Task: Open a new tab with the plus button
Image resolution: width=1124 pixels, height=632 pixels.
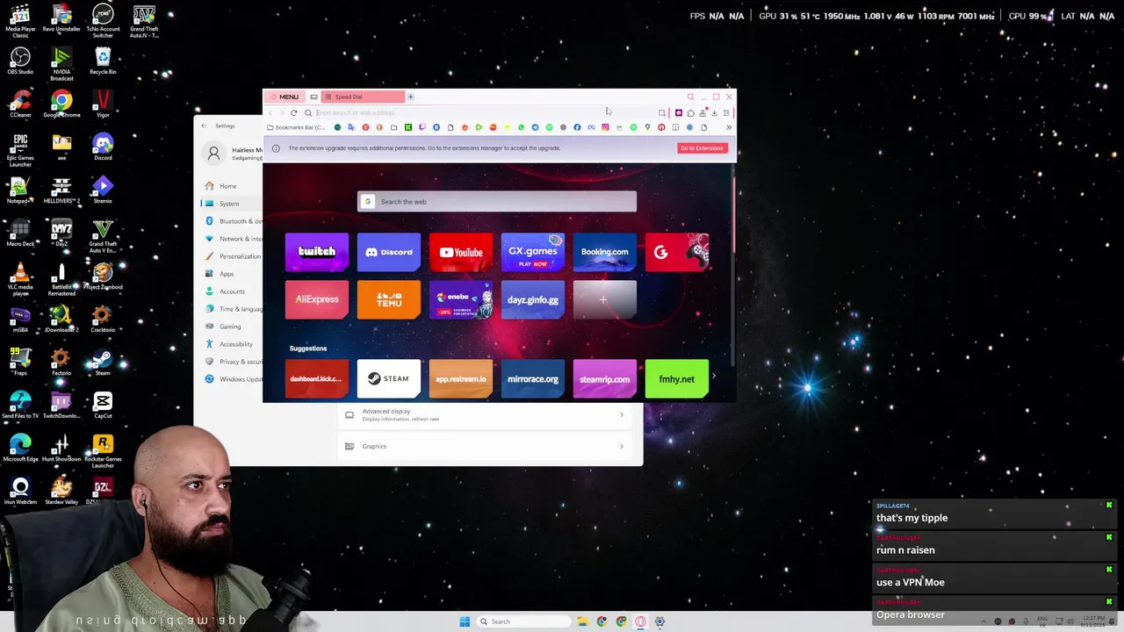Action: click(x=410, y=97)
